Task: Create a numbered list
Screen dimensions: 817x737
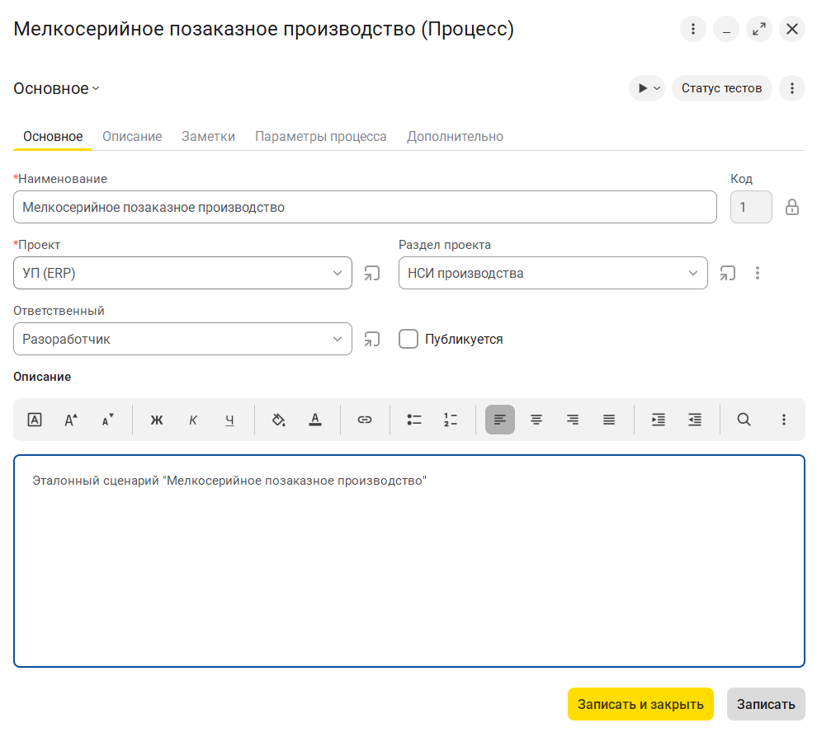Action: click(x=450, y=420)
